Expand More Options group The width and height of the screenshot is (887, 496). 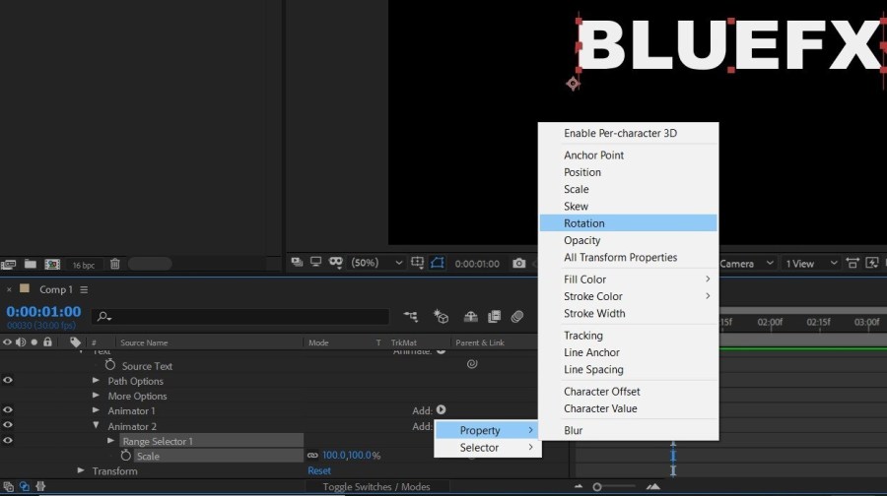(96, 396)
